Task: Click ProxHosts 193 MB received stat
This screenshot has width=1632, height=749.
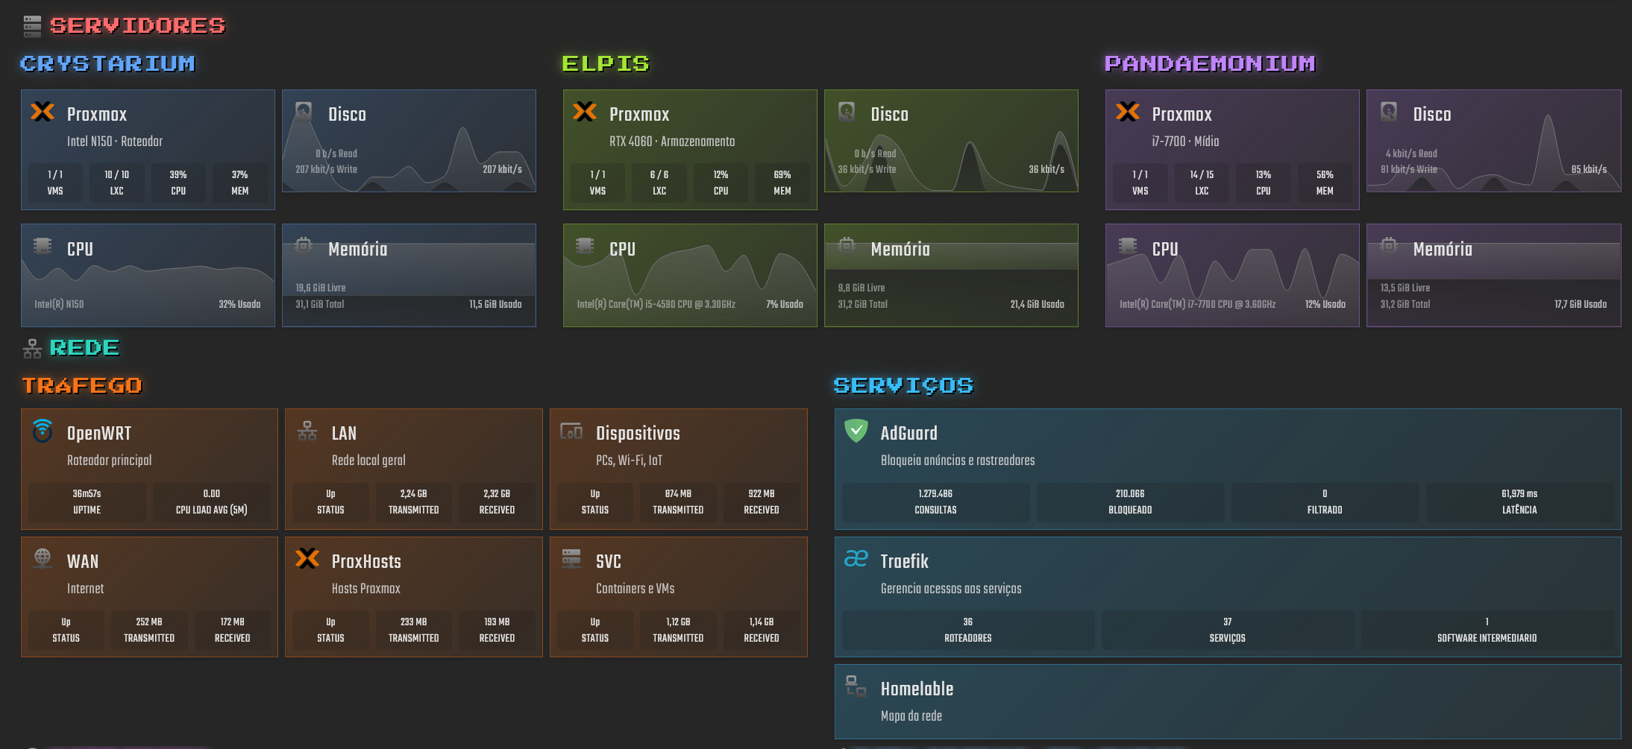Action: pyautogui.click(x=497, y=630)
